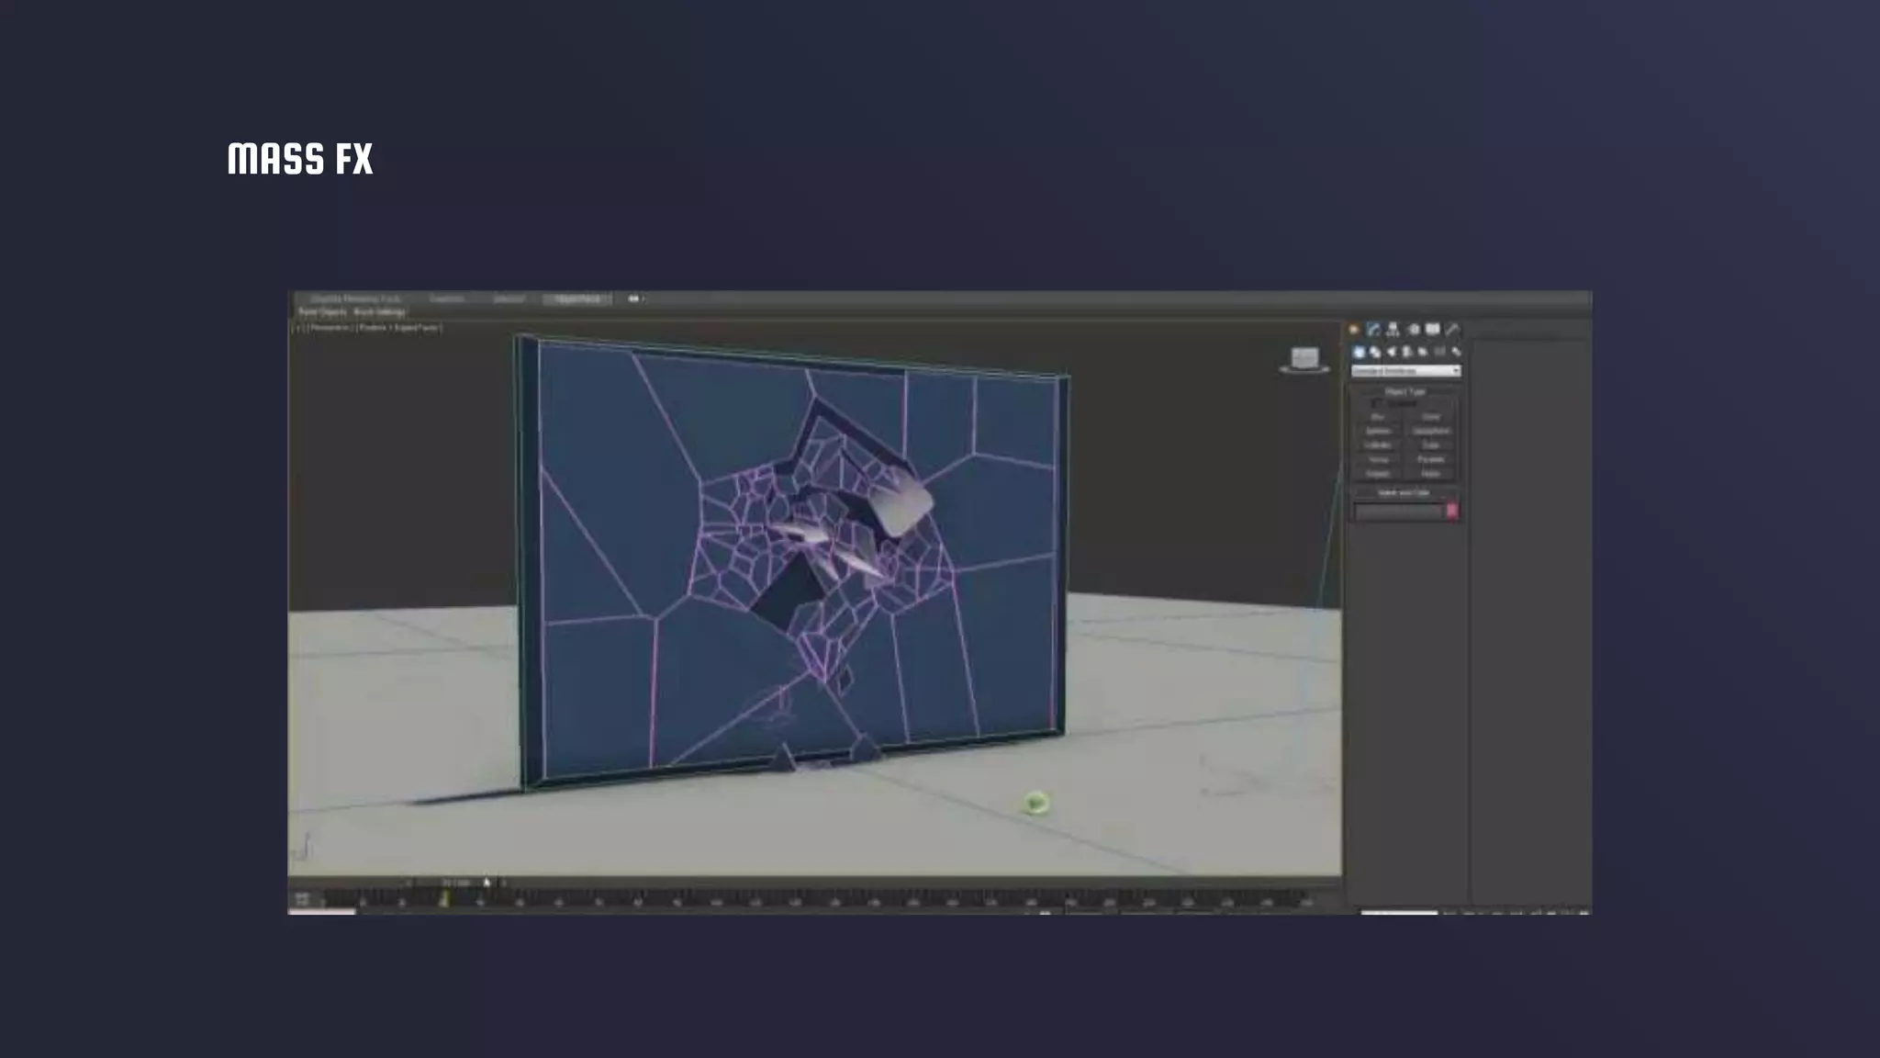Open the pink object color swatch
This screenshot has width=1880, height=1058.
(1451, 512)
